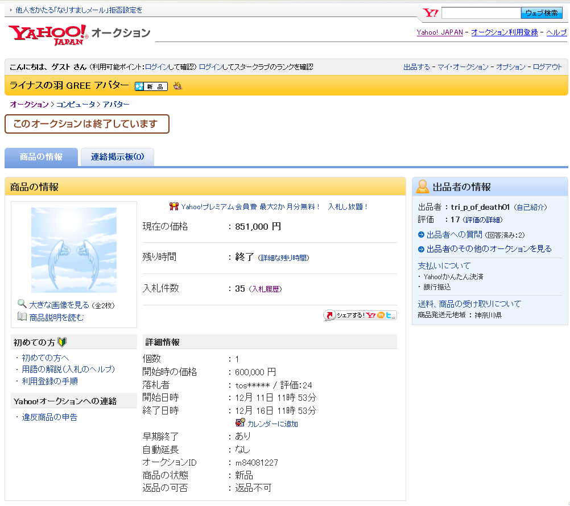This screenshot has height=506, width=570.
Task: Click カレンダーに追加 link
Action: [x=272, y=424]
